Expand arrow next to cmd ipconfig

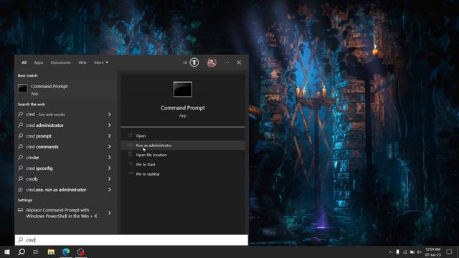click(x=109, y=168)
